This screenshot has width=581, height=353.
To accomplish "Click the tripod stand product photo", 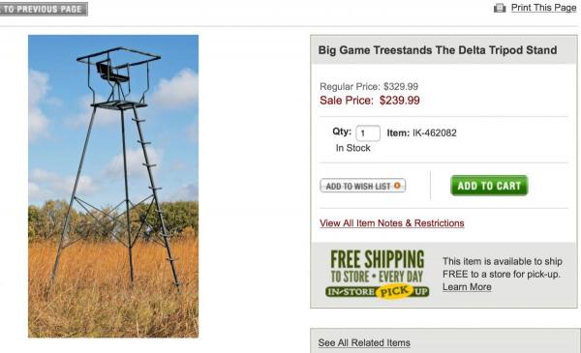I will pos(113,186).
